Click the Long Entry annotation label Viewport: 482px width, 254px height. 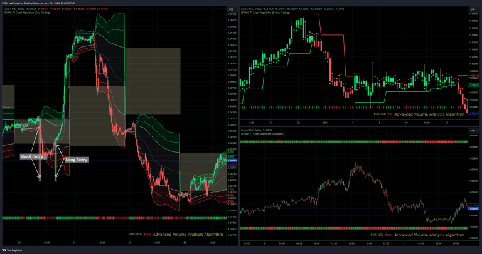pos(77,160)
